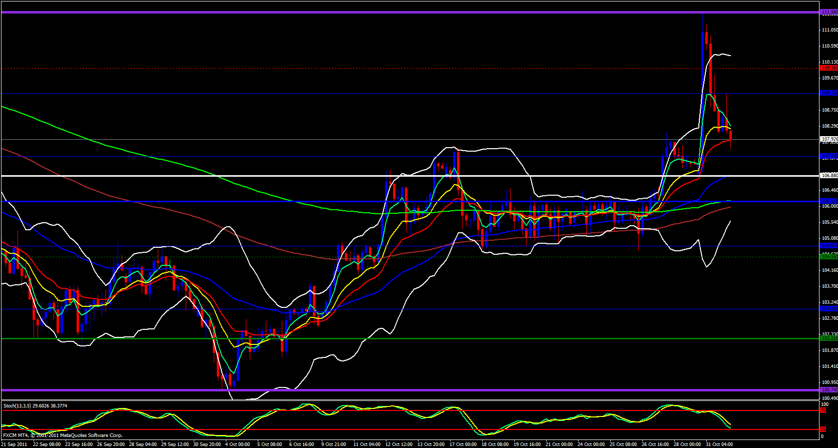Select the white 106.880 price label
The image size is (838, 448).
click(828, 176)
